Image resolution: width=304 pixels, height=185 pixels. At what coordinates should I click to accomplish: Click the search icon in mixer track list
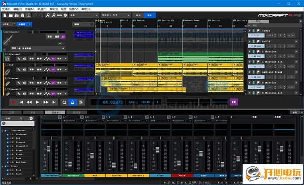[x=4, y=123]
